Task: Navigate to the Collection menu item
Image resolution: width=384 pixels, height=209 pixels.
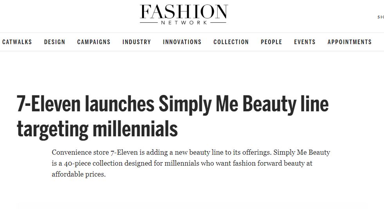Action: tap(231, 42)
